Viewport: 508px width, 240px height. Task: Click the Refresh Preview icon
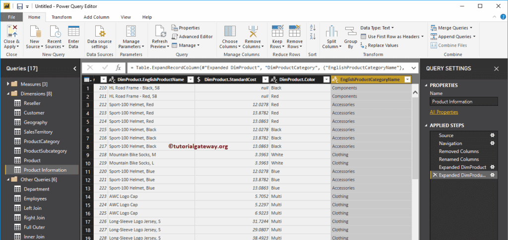[160, 32]
